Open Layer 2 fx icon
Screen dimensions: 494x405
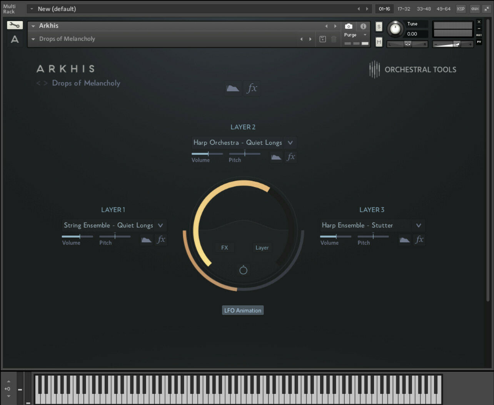coord(291,157)
